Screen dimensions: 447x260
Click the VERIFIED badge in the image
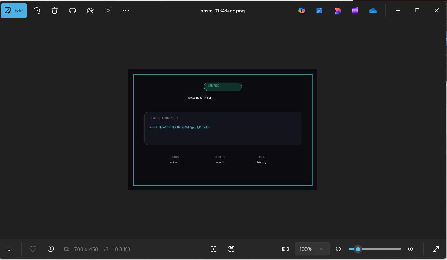tap(223, 87)
